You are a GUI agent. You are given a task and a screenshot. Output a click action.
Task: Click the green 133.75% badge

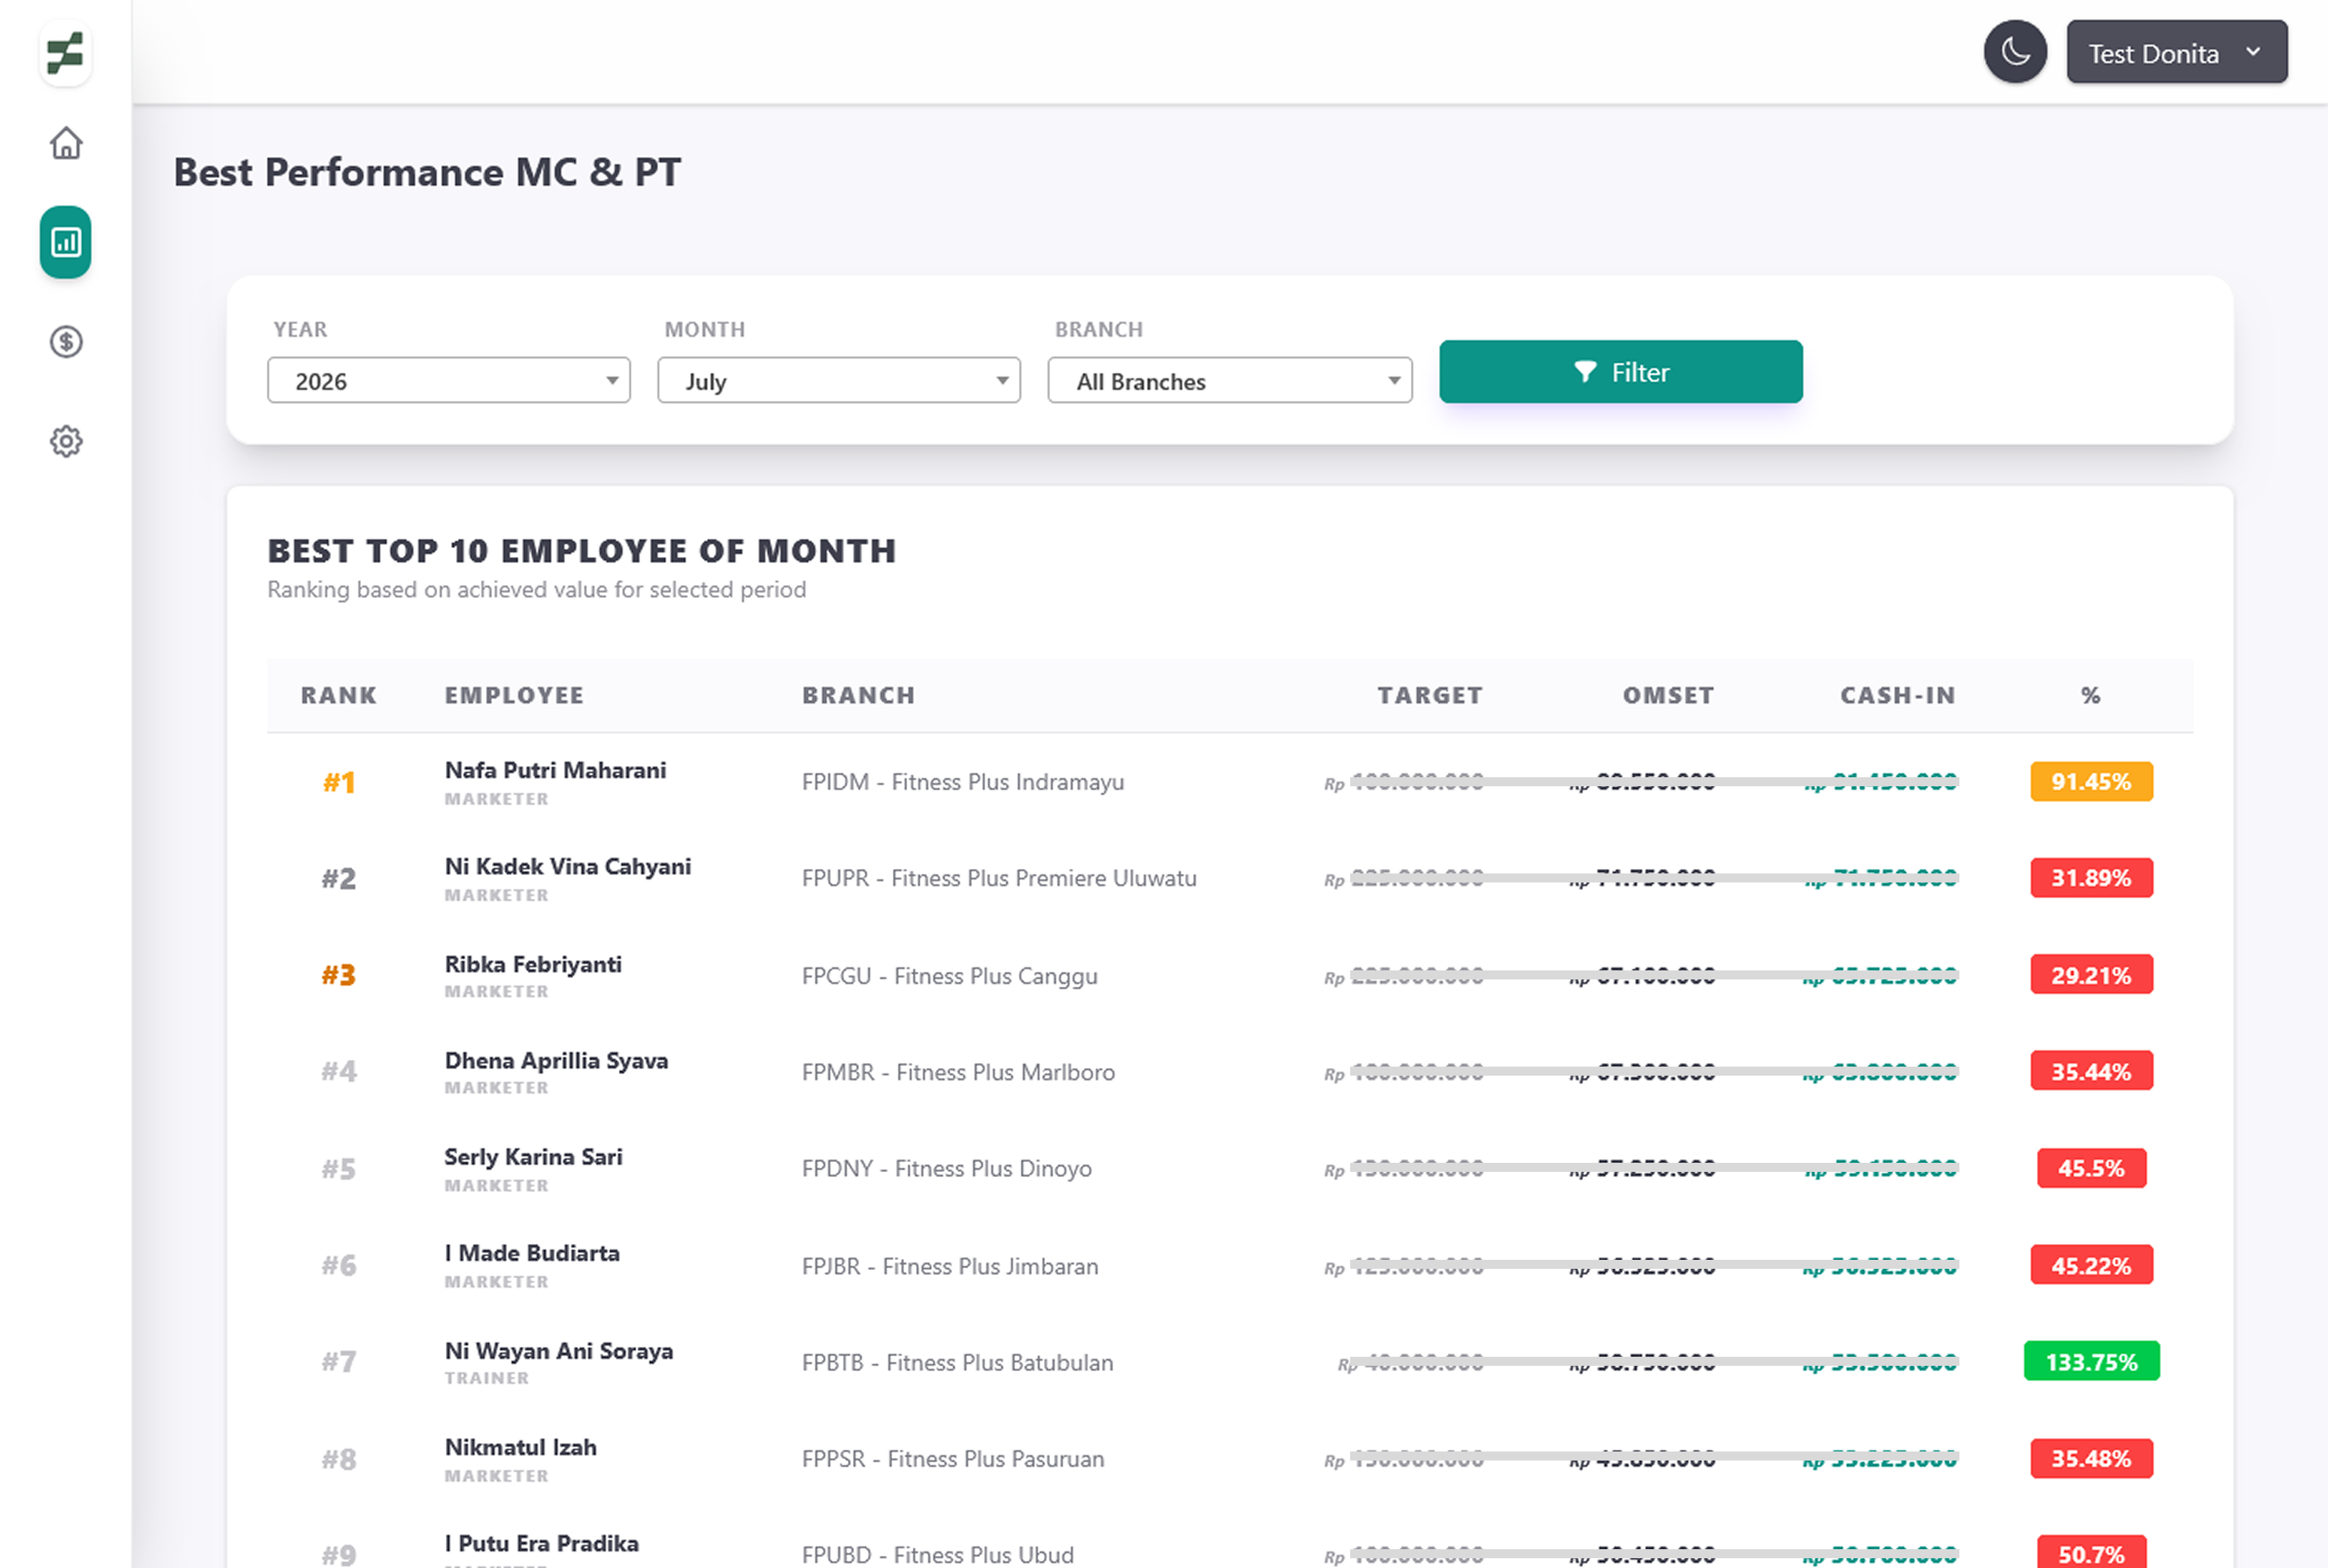[x=2091, y=1361]
